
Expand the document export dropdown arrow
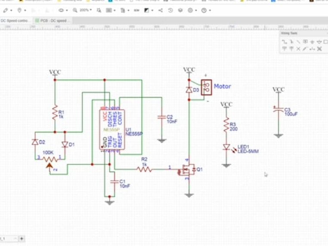pos(128,10)
